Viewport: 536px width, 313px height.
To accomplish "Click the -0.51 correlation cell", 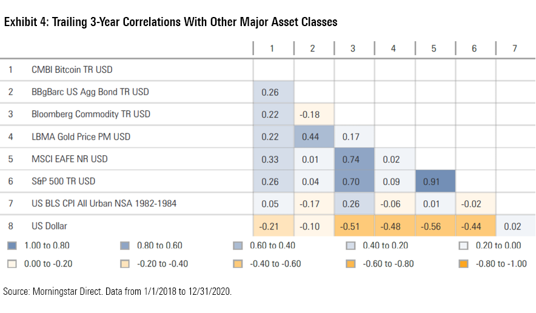I will pyautogui.click(x=353, y=226).
